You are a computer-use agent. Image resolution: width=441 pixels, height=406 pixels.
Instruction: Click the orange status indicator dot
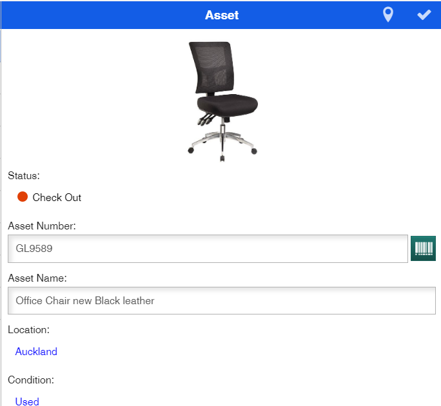23,197
